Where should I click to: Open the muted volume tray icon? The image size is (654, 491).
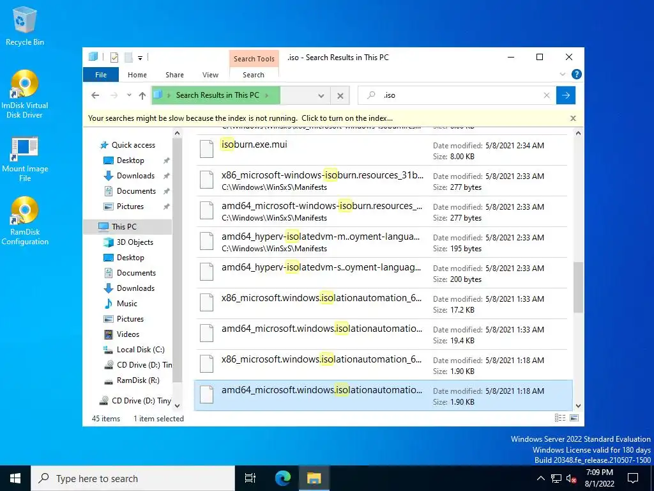(x=571, y=478)
